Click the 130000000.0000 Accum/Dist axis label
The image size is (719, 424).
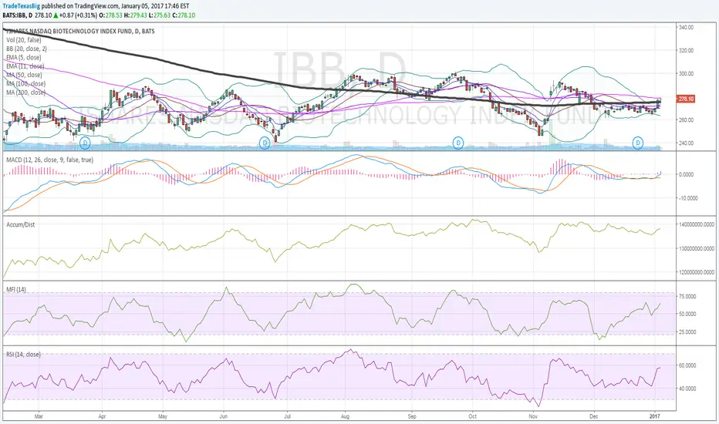point(696,248)
